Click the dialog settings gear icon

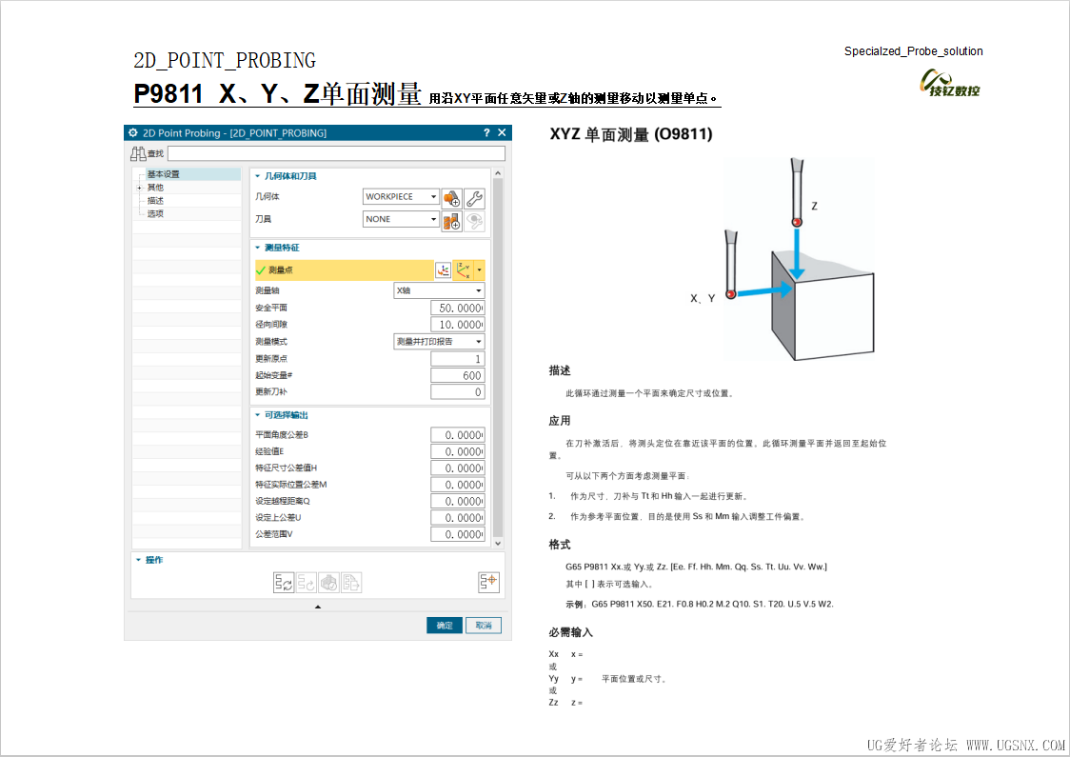click(133, 132)
